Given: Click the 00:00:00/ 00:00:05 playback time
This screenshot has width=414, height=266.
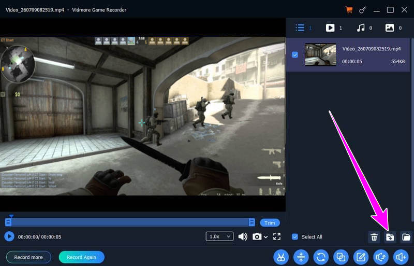Looking at the screenshot, I should pyautogui.click(x=40, y=237).
